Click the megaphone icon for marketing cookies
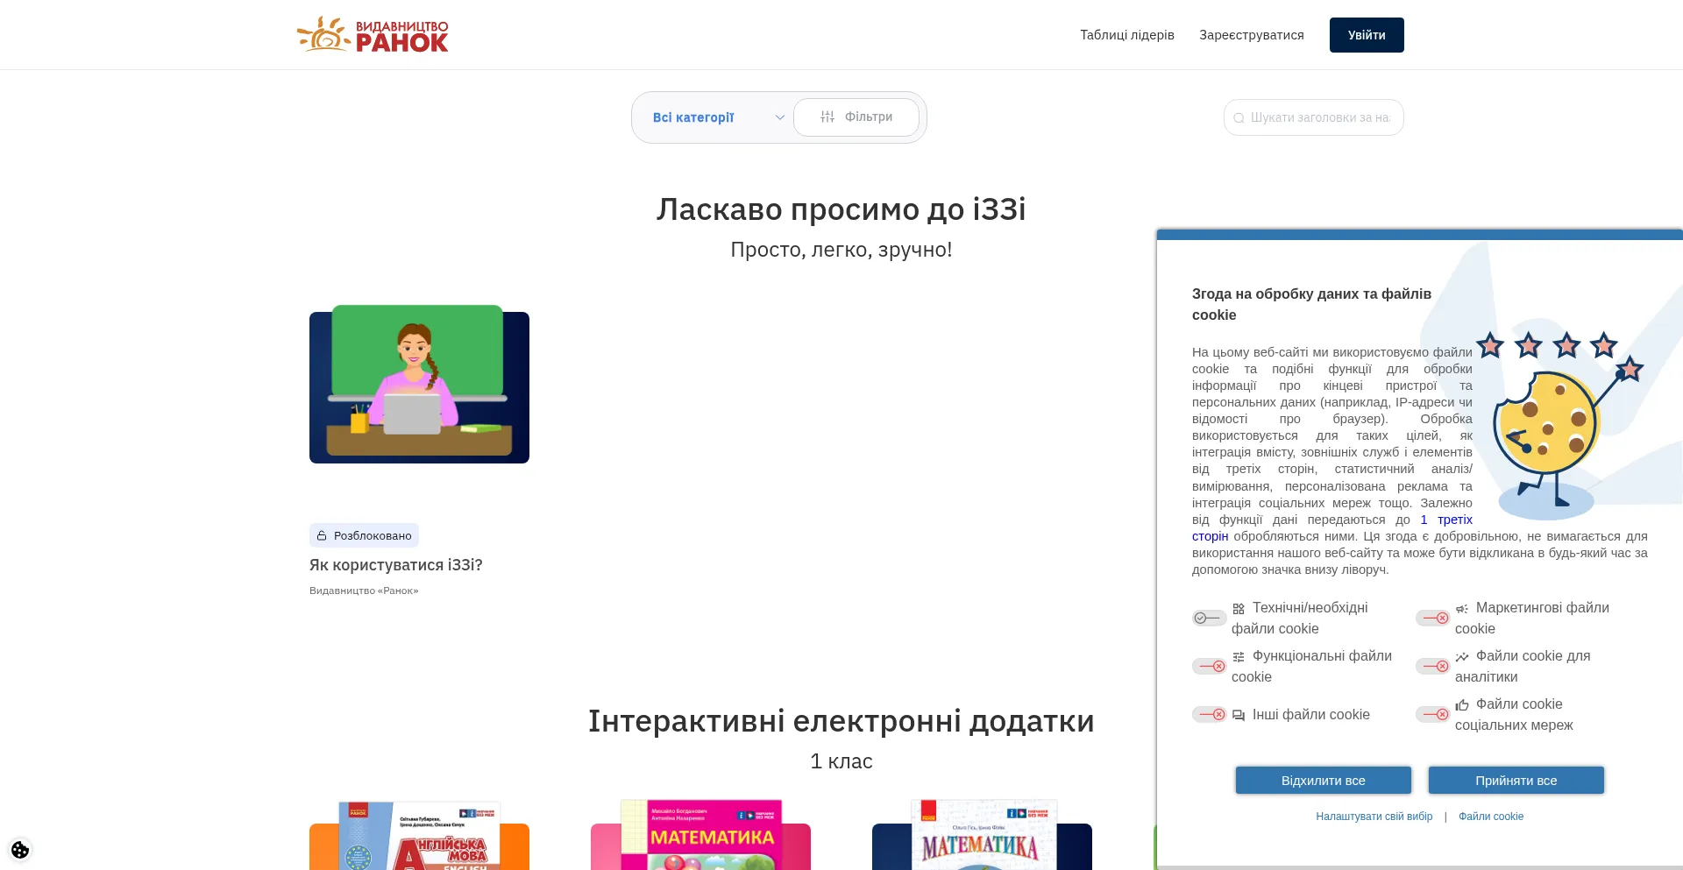The width and height of the screenshot is (1683, 870). 1461,609
